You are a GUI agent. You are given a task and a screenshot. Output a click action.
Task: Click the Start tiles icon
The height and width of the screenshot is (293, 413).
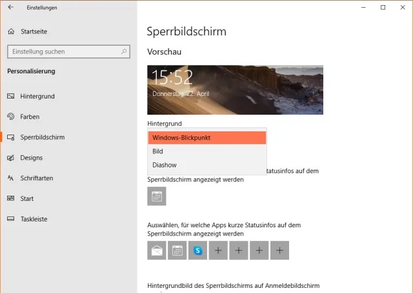click(11, 198)
